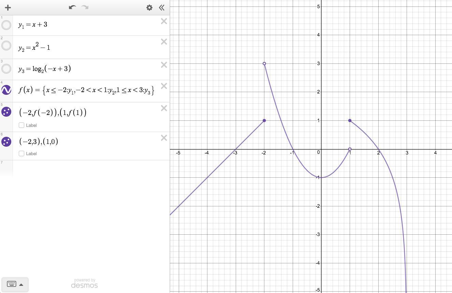Delete the f(x) piecewise expression
Screen dimensions: 452x293
pos(164,86)
